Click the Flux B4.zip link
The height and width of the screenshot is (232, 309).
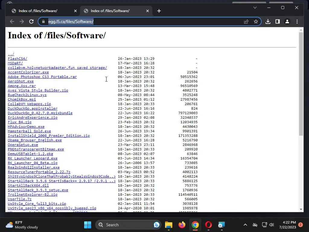(x=20, y=122)
